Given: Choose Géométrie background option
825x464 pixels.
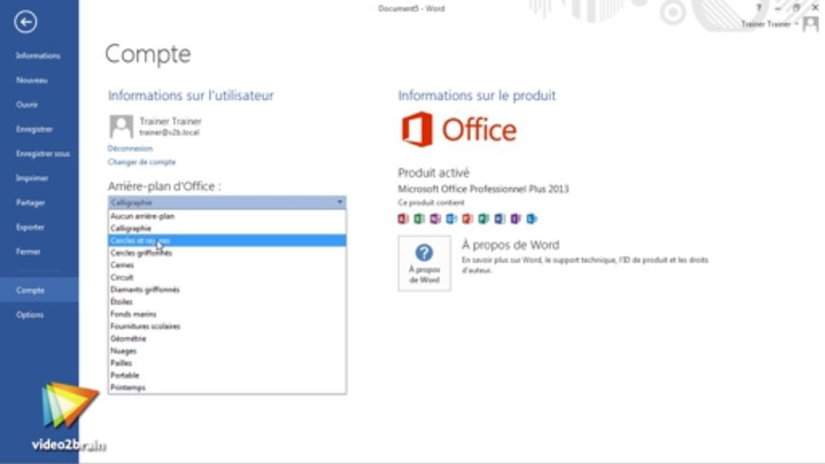Looking at the screenshot, I should (x=227, y=338).
